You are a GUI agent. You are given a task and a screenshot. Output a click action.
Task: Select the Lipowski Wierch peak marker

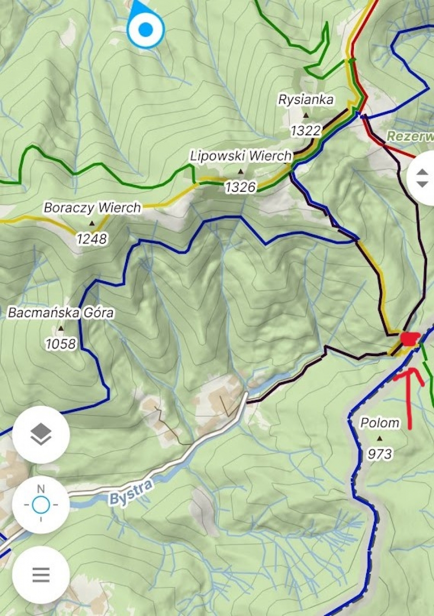coord(240,172)
